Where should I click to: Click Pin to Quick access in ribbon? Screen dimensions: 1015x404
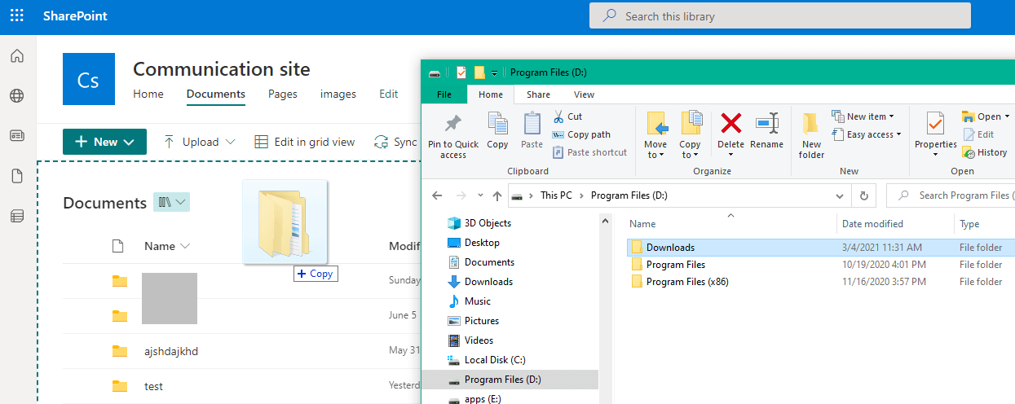coord(453,137)
